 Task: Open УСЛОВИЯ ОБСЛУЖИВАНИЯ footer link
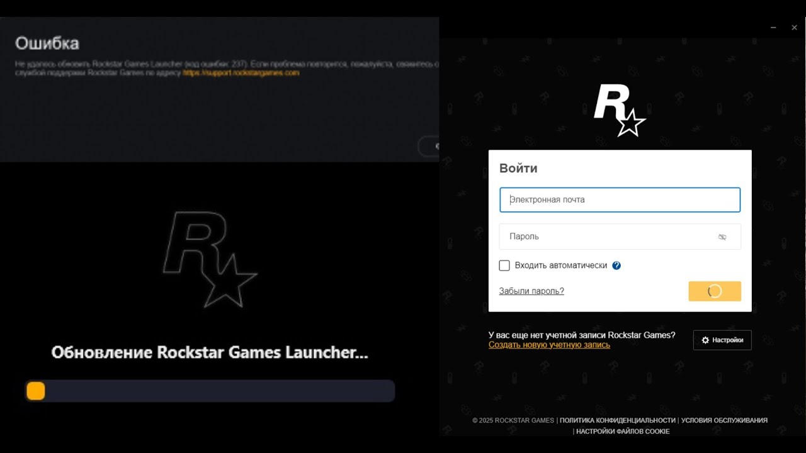point(724,420)
